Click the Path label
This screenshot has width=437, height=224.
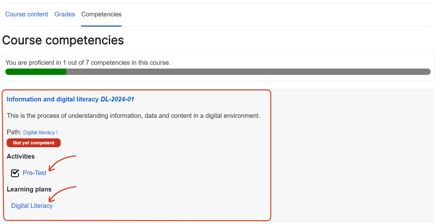click(14, 132)
